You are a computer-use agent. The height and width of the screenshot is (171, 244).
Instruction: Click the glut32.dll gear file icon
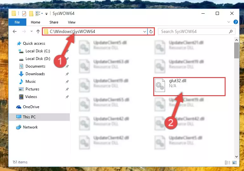click(160, 85)
